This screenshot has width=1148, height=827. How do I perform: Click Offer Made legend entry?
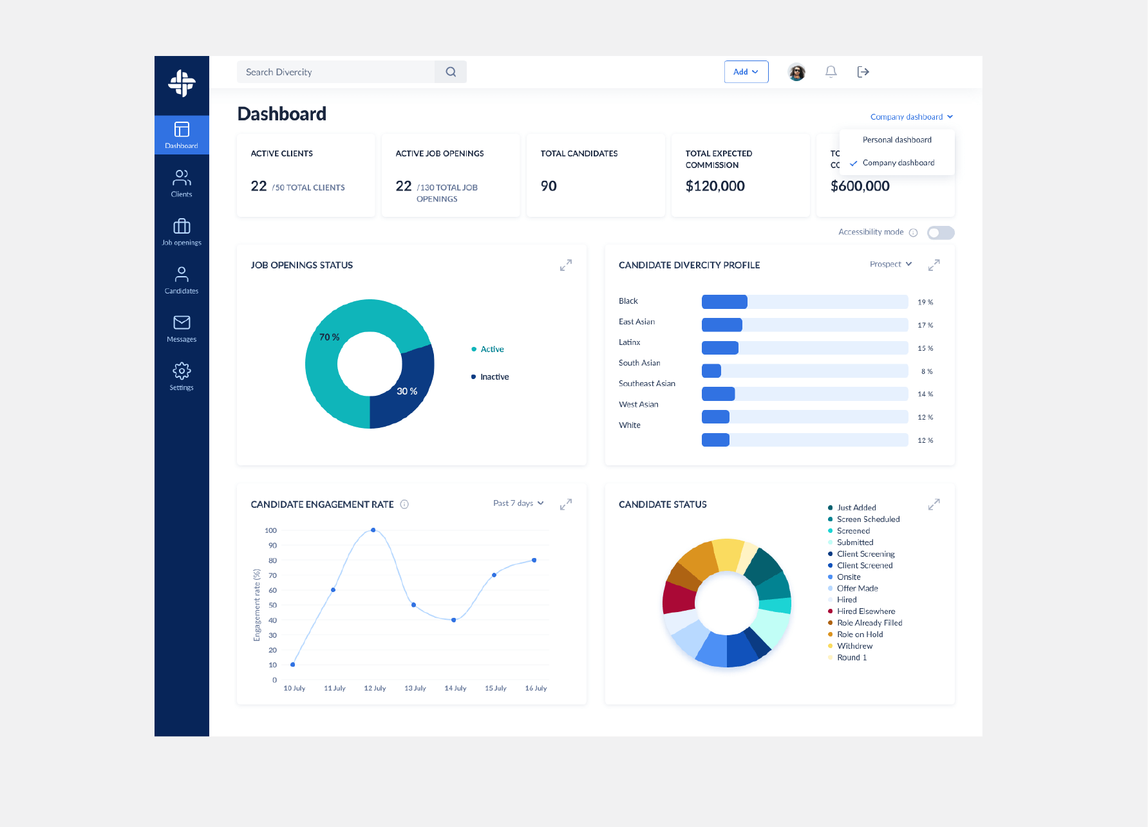[853, 588]
